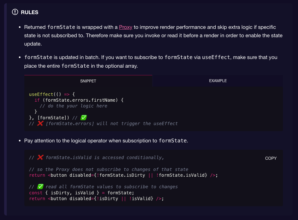Click the 'const { isDirty, isValid } = formState' line

[81, 193]
